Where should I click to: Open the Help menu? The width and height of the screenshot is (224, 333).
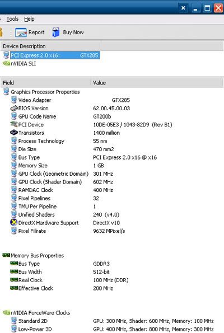coord(29,19)
